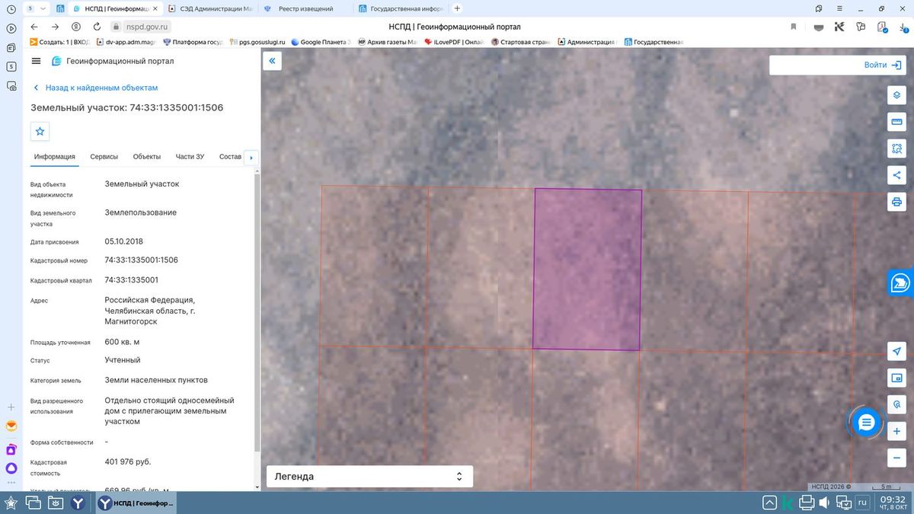The width and height of the screenshot is (914, 514).
Task: Show hidden system tray icons
Action: point(770,503)
